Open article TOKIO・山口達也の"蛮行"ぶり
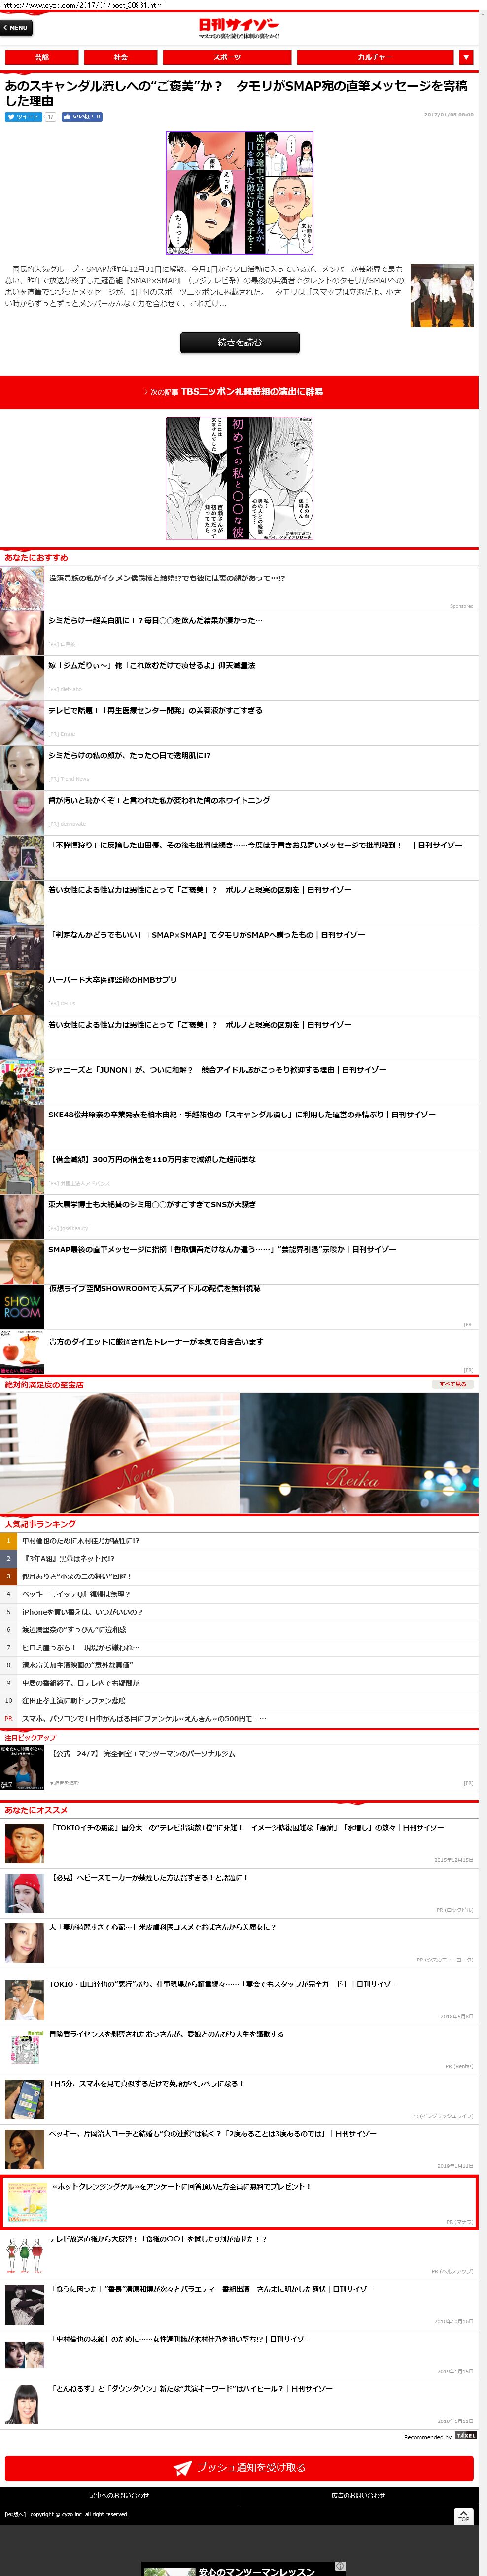Image resolution: width=487 pixels, height=2576 pixels. (x=224, y=1984)
